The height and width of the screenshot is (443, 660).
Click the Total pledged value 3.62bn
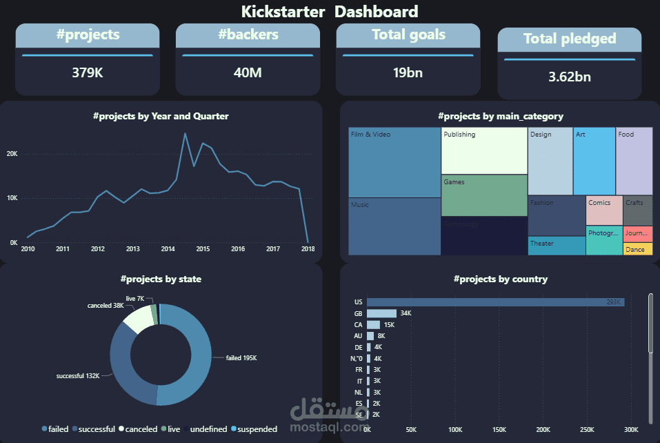pos(570,77)
